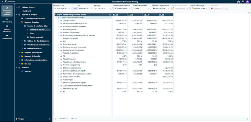
Task: Open the Devise d'affichage Monnaie locale dropdown
Action: [199, 8]
